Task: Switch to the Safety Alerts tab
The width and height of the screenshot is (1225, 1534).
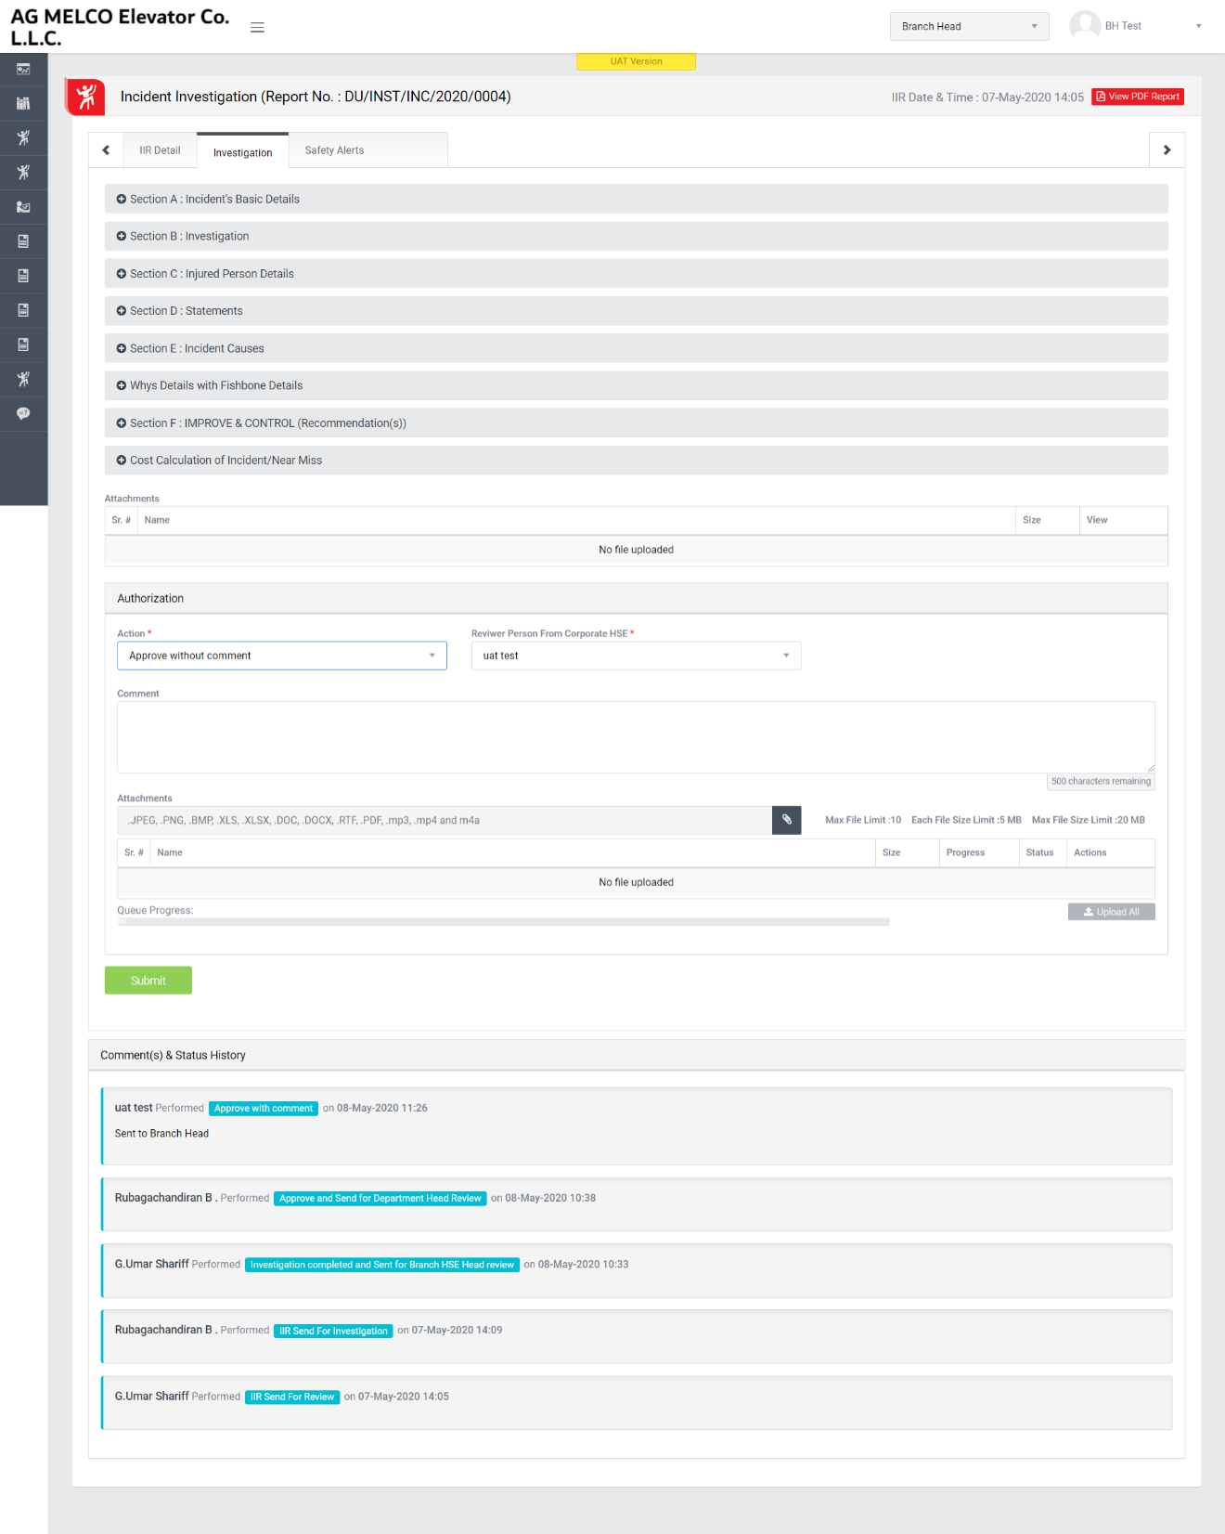Action: pyautogui.click(x=334, y=150)
